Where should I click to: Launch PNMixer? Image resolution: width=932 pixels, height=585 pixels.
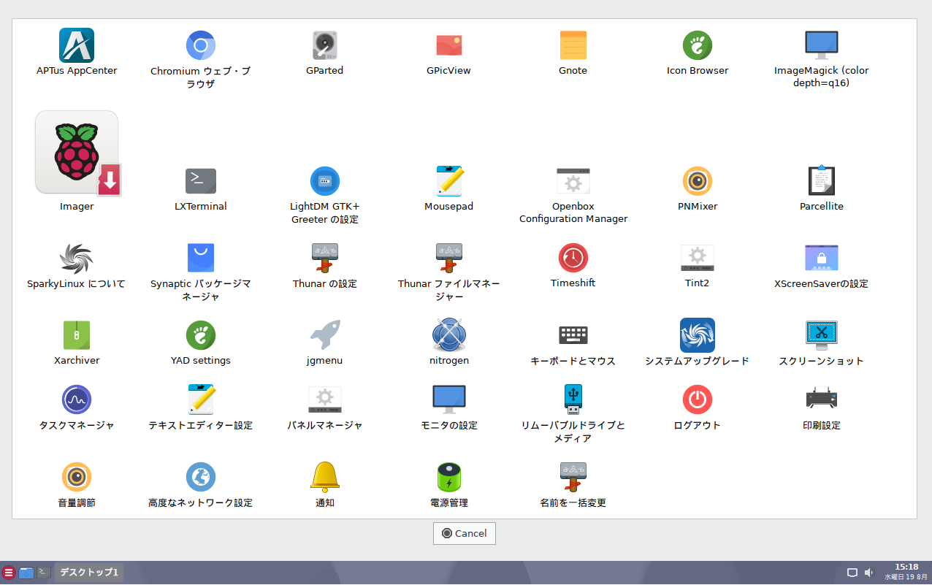698,181
